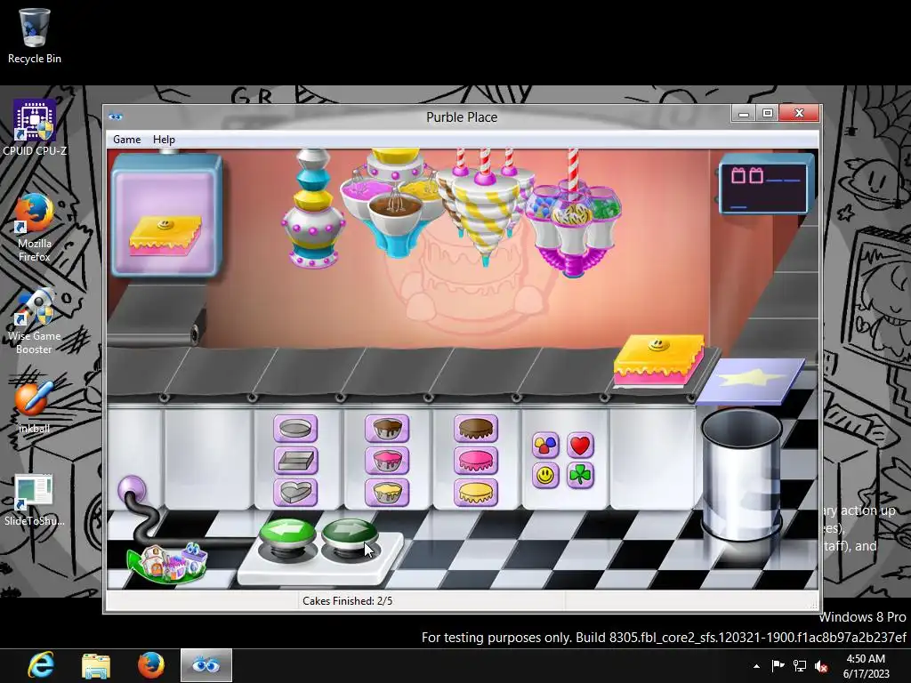This screenshot has width=911, height=683.
Task: Choose the strawberry pink batter bowl button
Action: click(387, 461)
